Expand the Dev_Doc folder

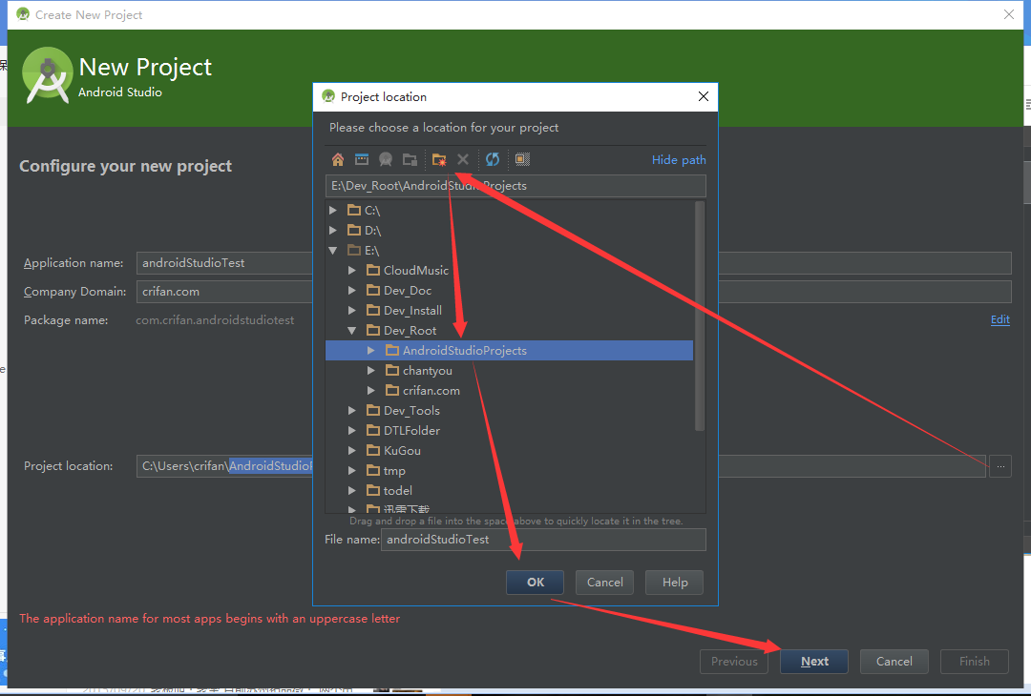[351, 290]
